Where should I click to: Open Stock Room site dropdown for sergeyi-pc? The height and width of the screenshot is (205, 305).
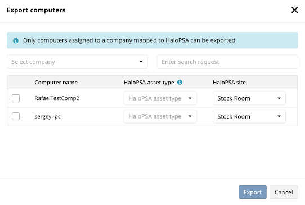point(249,116)
